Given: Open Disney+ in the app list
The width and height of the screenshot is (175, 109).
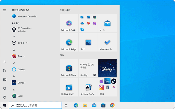Looking at the screenshot, I should (x=19, y=83).
